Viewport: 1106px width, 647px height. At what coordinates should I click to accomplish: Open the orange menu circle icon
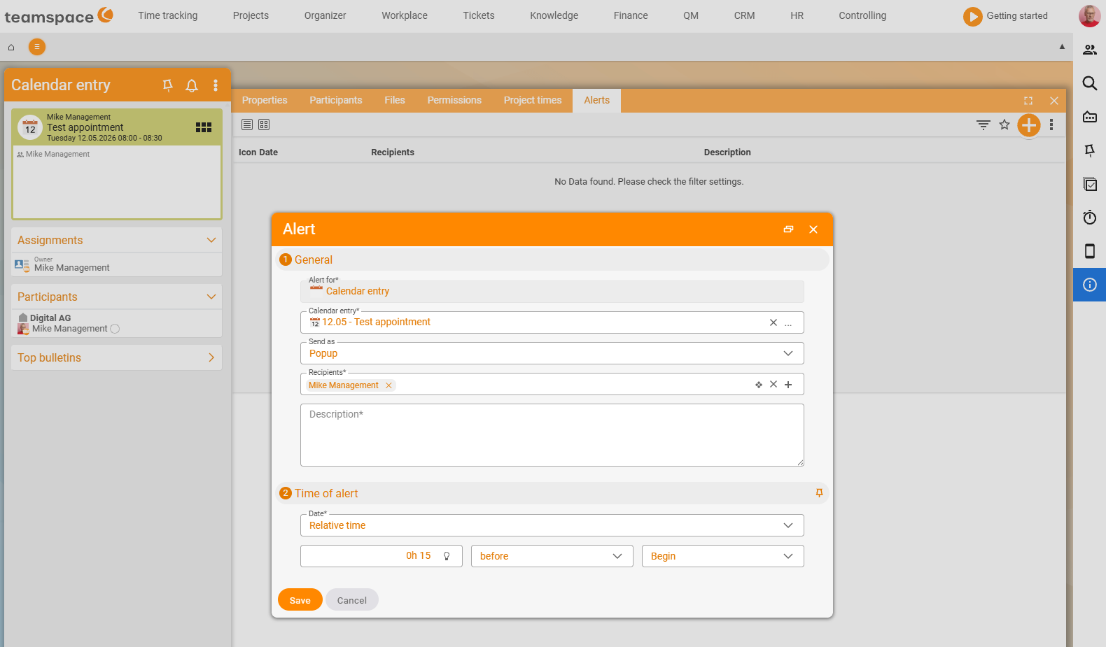(37, 47)
